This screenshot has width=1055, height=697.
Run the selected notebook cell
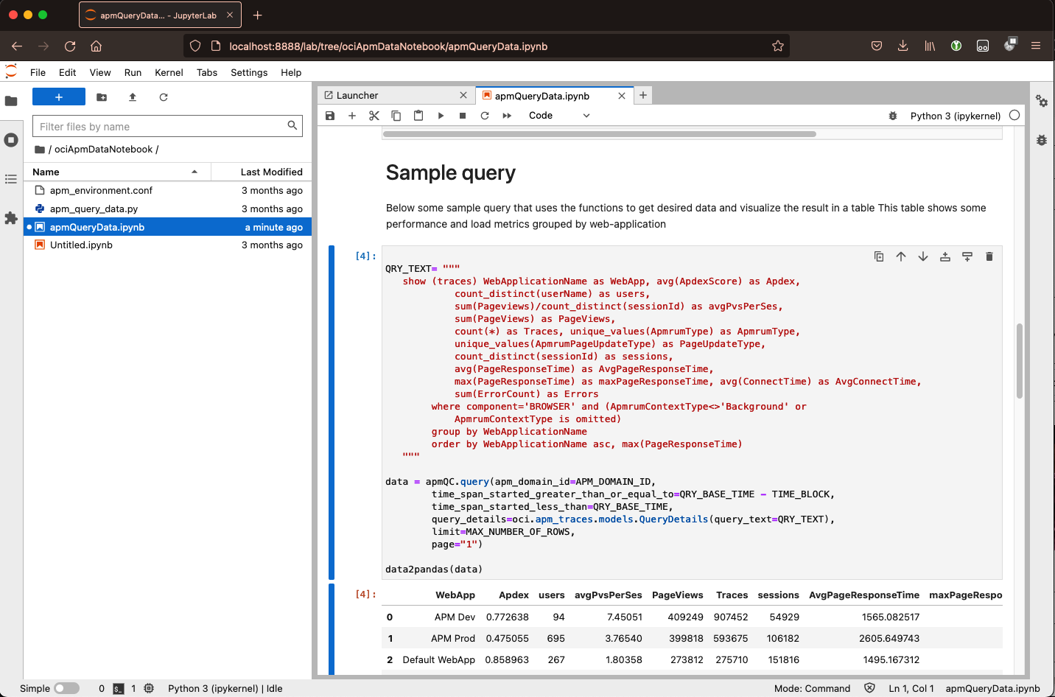441,116
